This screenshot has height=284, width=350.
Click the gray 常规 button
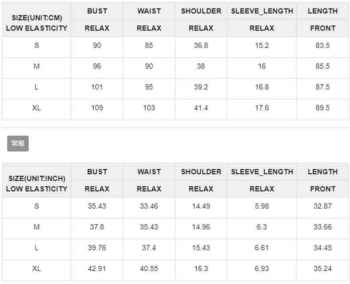[x=18, y=144]
